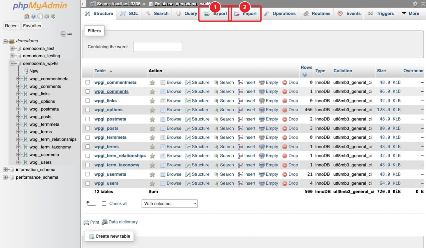Viewport: 426px width, 248px height.
Task: Open the Data dictionary link
Action: [x=120, y=222]
